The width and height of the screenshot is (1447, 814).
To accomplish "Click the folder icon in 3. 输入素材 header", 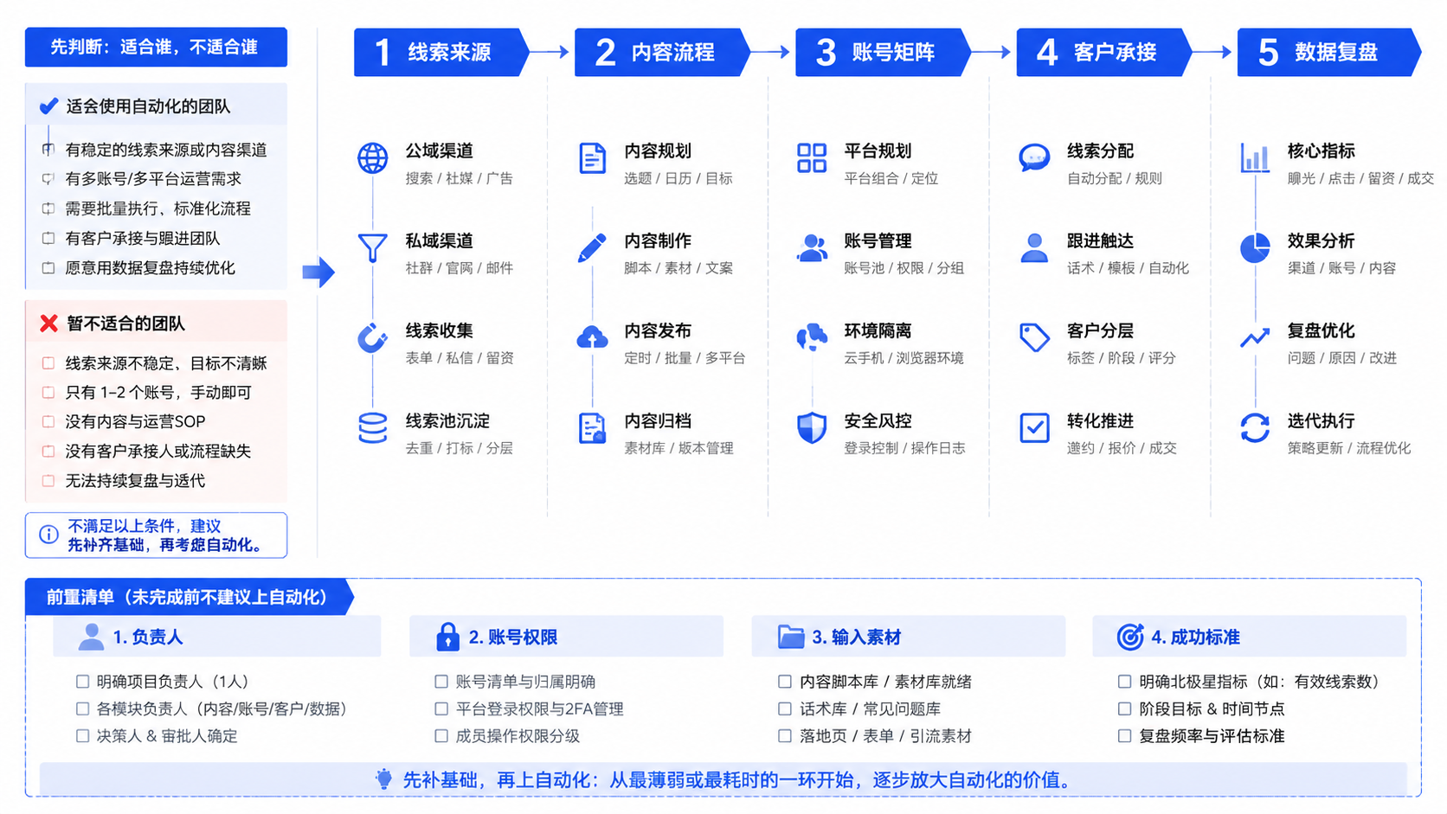I will 791,637.
